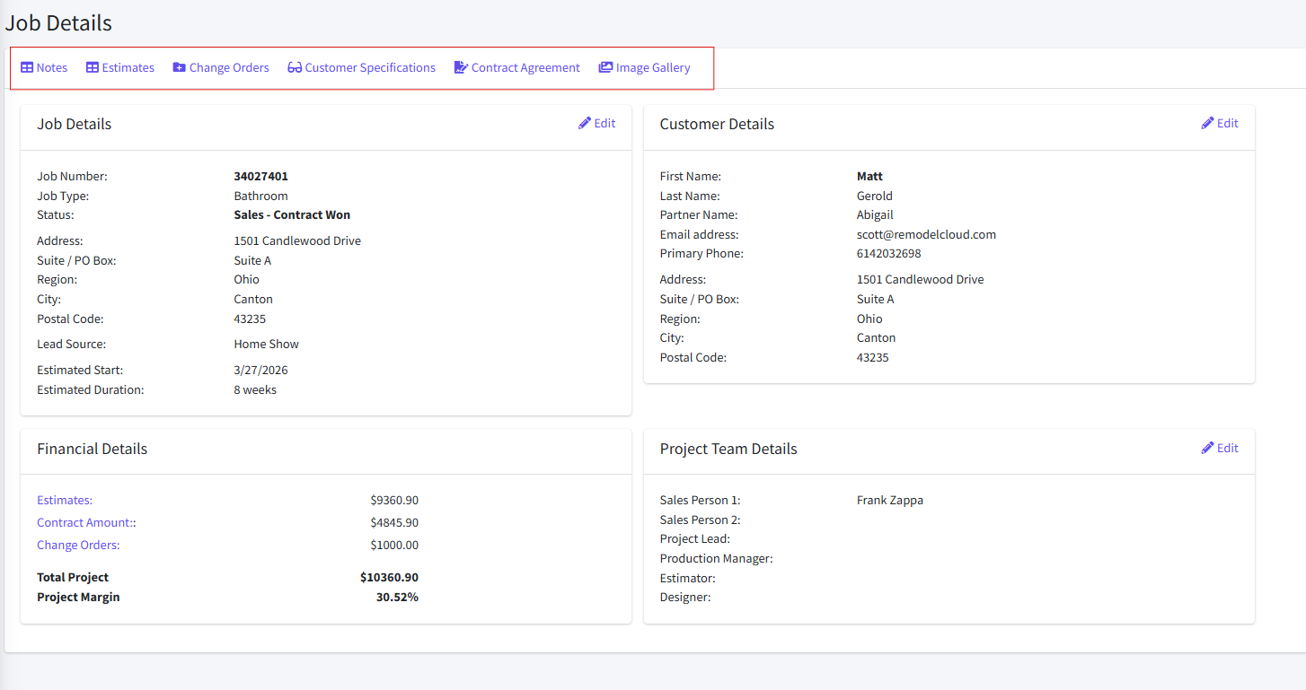This screenshot has height=690, width=1306.
Task: Click the Customer Specifications glasses icon
Action: coord(295,67)
